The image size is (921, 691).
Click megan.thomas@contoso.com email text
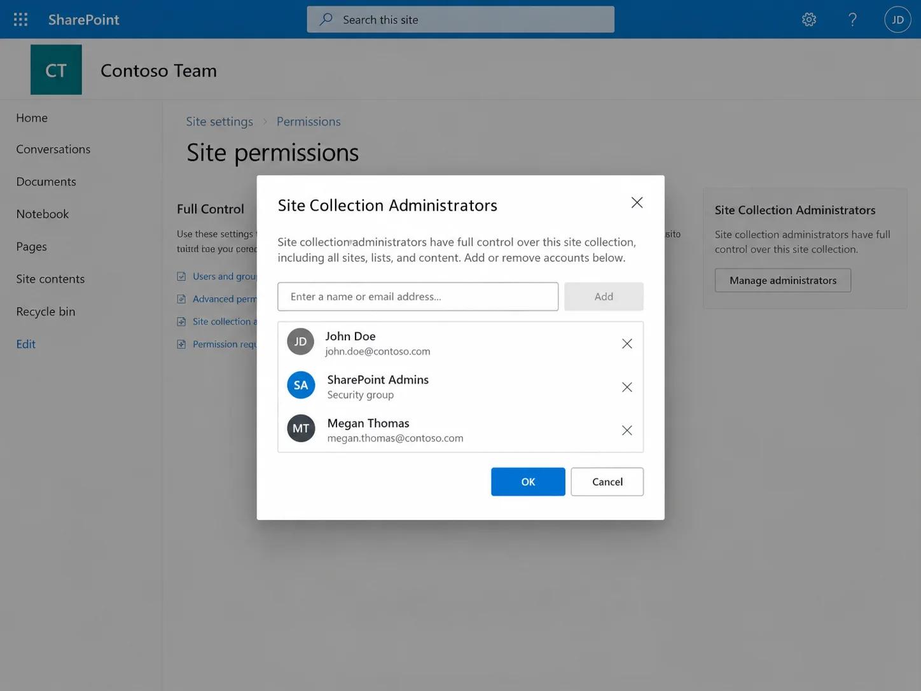click(395, 438)
